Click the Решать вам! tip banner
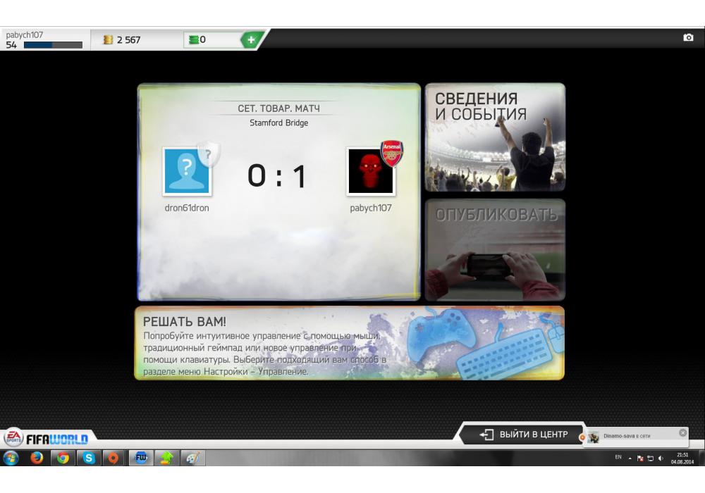The height and width of the screenshot is (493, 705). point(350,344)
